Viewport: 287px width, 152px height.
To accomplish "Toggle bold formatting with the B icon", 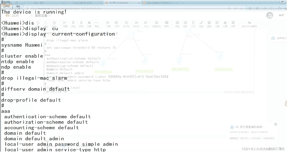I will pyautogui.click(x=72, y=24).
